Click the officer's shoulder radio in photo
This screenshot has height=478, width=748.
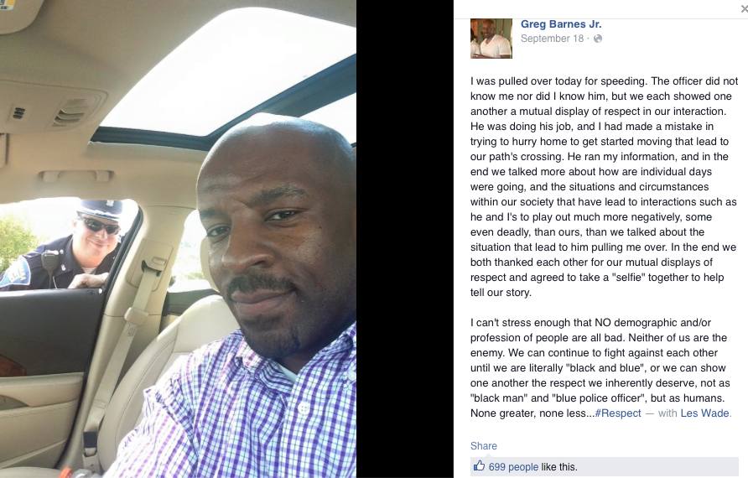click(x=49, y=262)
